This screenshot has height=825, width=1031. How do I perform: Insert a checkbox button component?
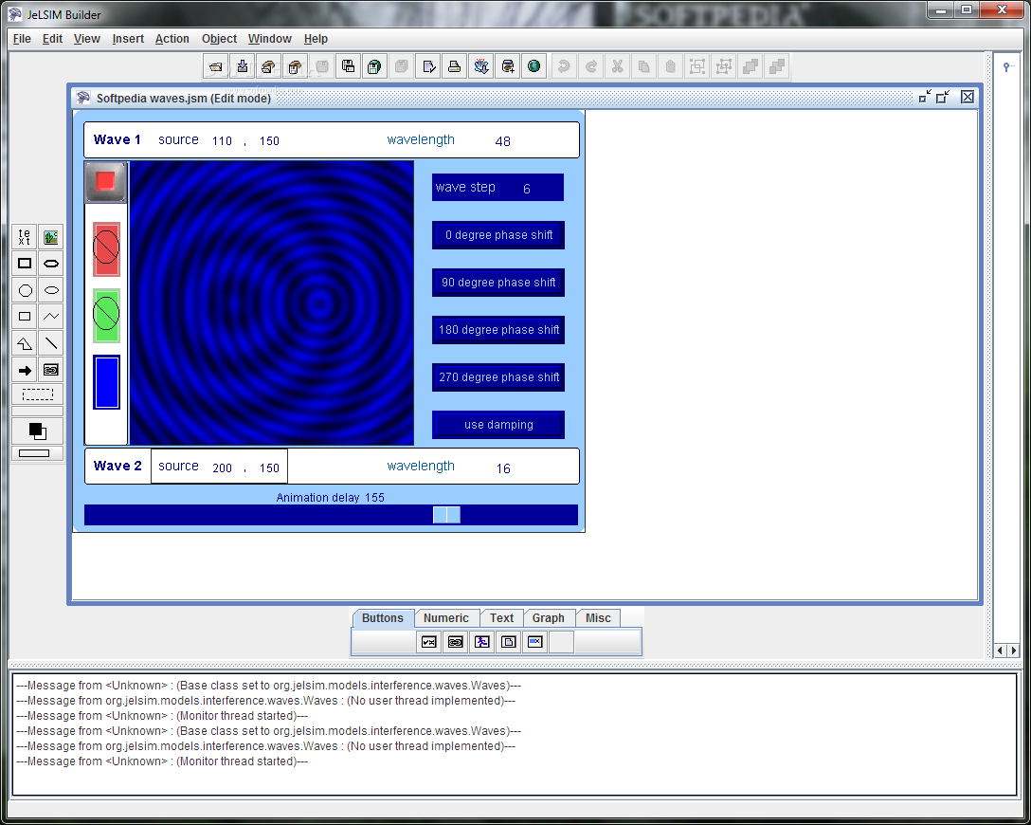pos(428,642)
